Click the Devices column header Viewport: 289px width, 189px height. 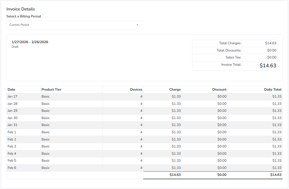[x=136, y=90]
